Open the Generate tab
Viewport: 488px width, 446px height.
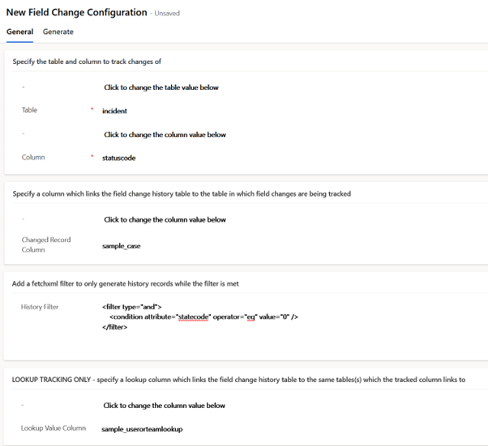tap(58, 32)
